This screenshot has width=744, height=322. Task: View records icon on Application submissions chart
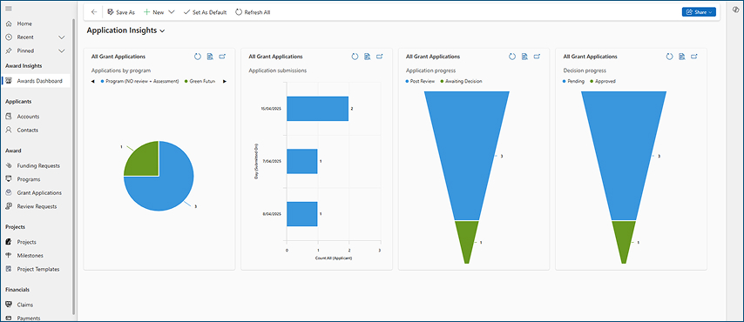click(x=367, y=57)
